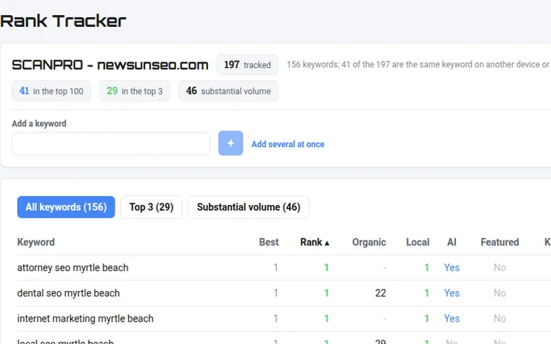Sort by the Local column header

tap(418, 242)
